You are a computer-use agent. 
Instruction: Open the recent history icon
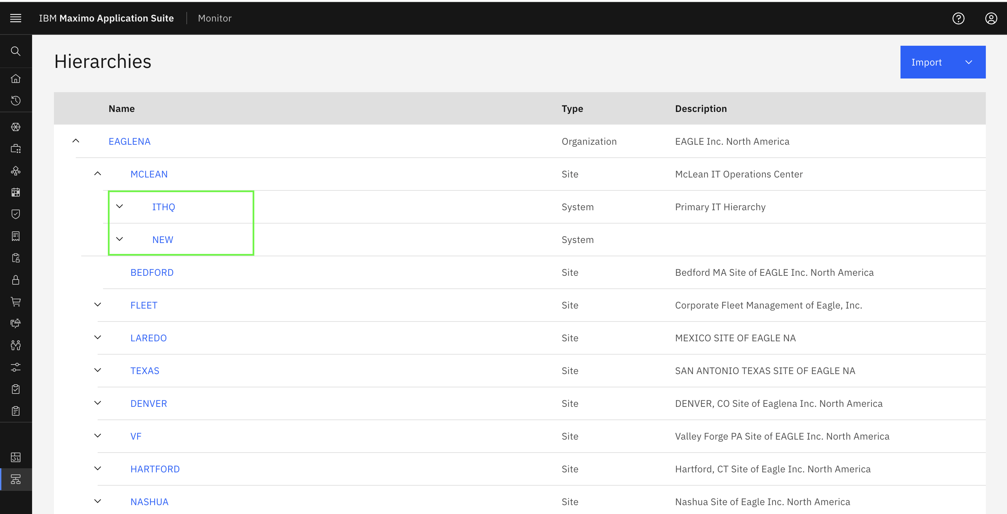point(16,100)
